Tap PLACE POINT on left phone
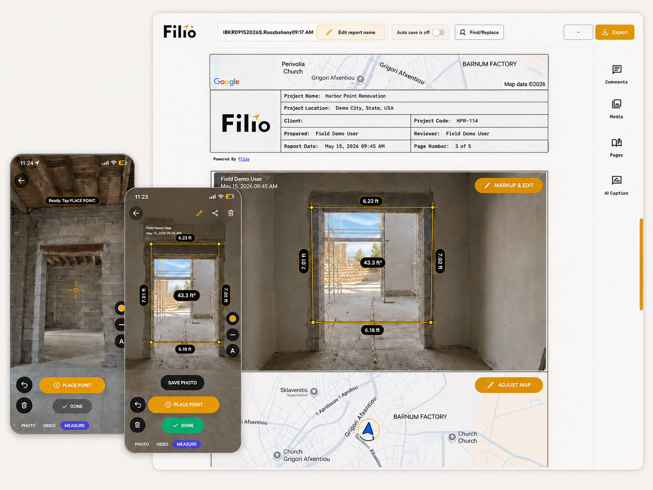Screen dimensions: 653x490 (x=72, y=385)
